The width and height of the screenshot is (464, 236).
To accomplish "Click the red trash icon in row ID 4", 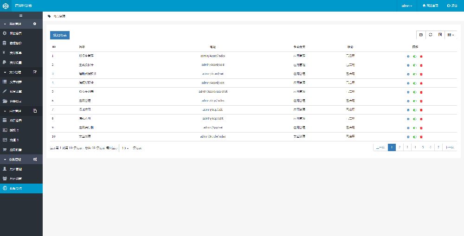I will click(x=421, y=83).
